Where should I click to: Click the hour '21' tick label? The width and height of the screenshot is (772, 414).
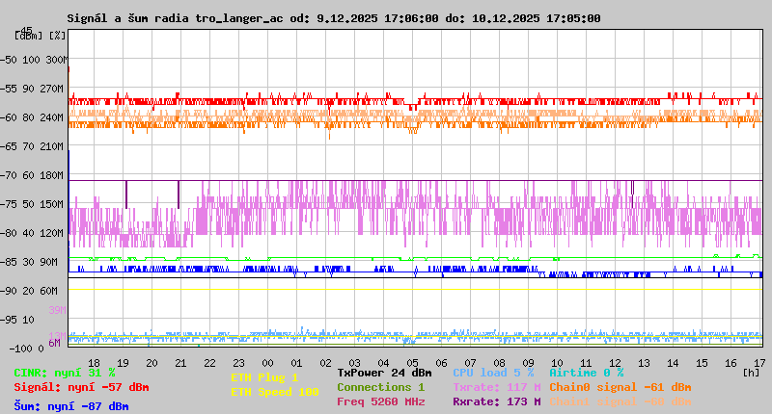(180, 363)
